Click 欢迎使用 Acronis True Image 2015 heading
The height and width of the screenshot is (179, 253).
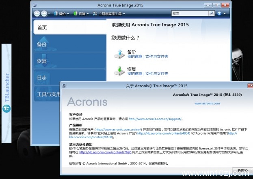pos(150,25)
